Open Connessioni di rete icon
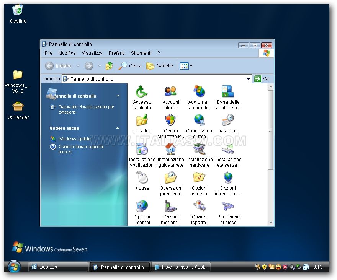The image size is (337, 280). [x=200, y=120]
